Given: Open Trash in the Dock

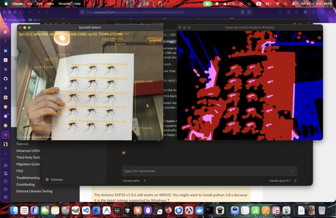Looking at the screenshot, I should [322, 211].
